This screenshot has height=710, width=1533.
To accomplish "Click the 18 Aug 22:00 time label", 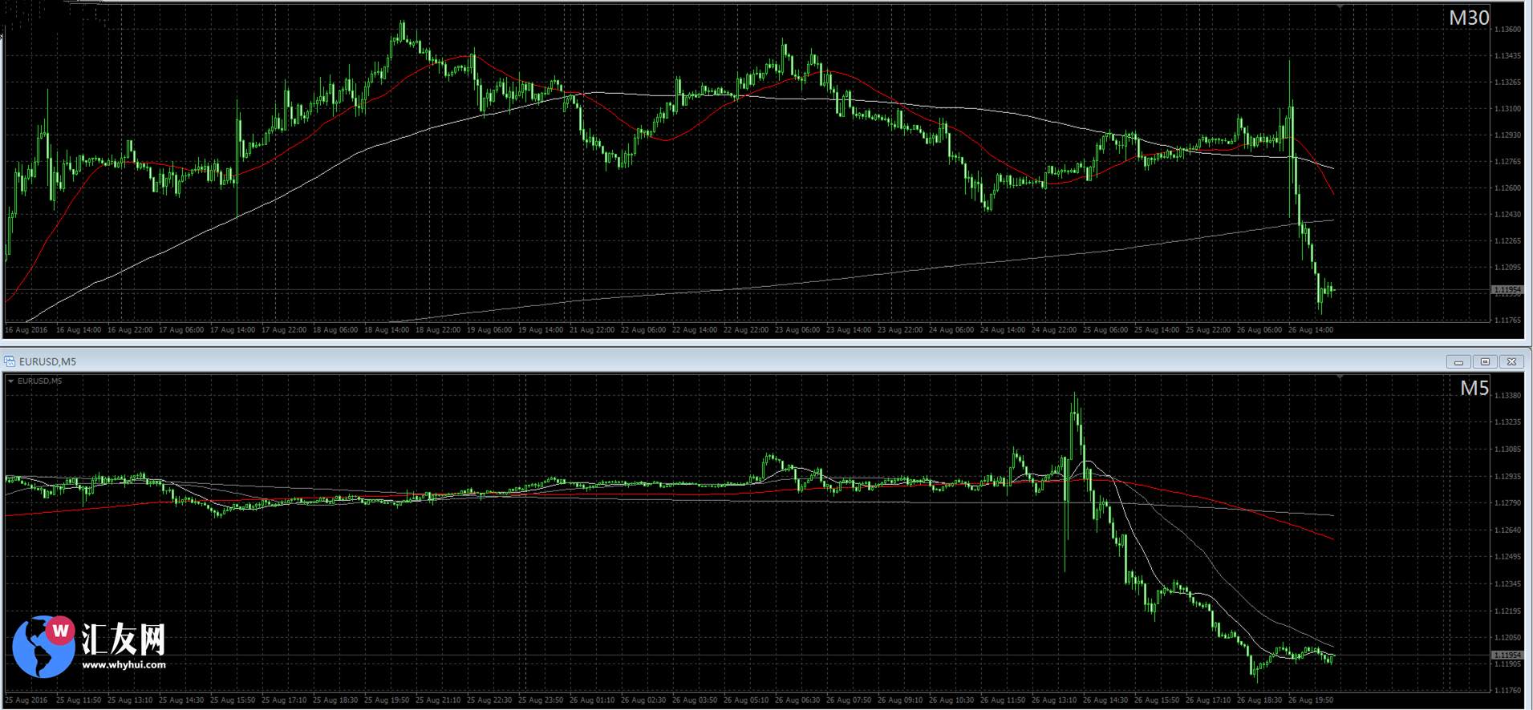I will (438, 330).
